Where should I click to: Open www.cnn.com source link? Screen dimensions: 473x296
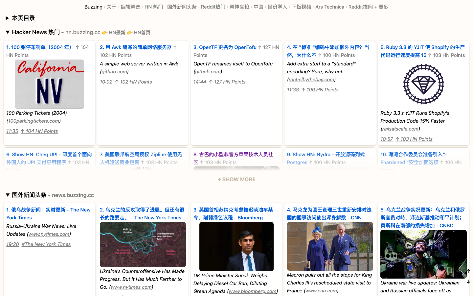pyautogui.click(x=321, y=290)
